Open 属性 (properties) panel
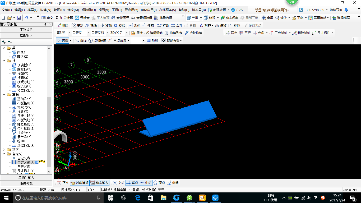 click(137, 33)
